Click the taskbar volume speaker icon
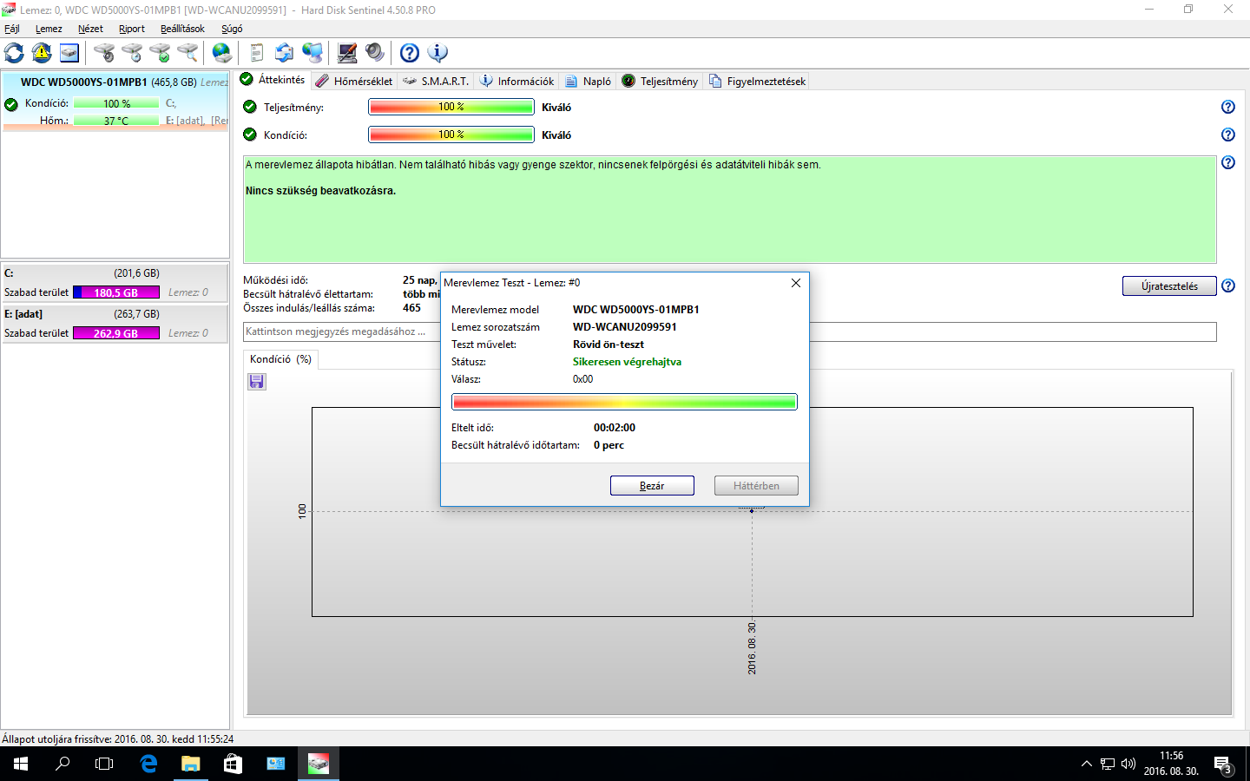 (1128, 764)
